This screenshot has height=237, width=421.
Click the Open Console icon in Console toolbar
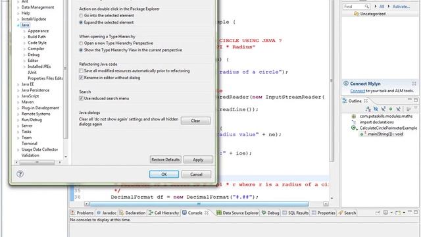[398, 213]
